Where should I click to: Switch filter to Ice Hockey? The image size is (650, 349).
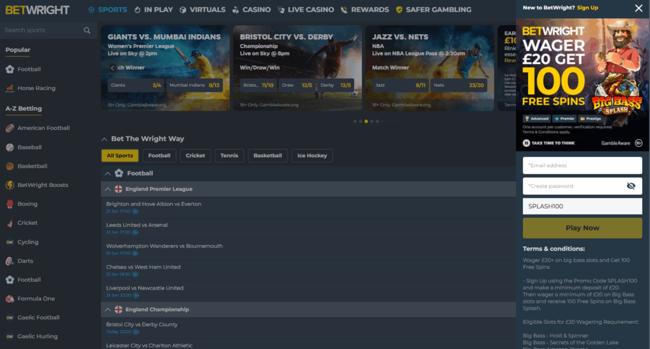(312, 156)
